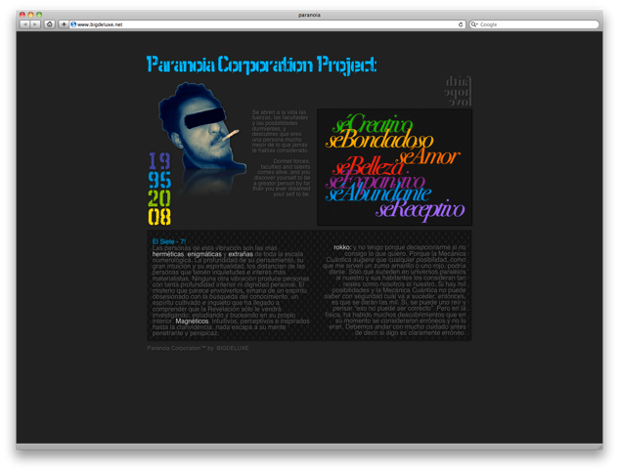This screenshot has width=619, height=472.
Task: Click the globe site icon in address bar
Action: pyautogui.click(x=74, y=23)
